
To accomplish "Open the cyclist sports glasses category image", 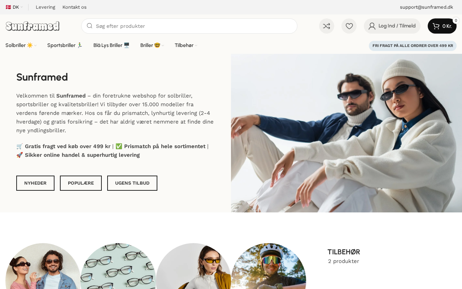I will click(x=269, y=266).
